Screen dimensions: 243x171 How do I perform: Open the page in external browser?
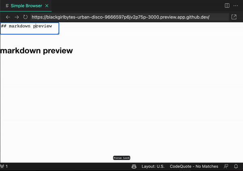tap(234, 17)
